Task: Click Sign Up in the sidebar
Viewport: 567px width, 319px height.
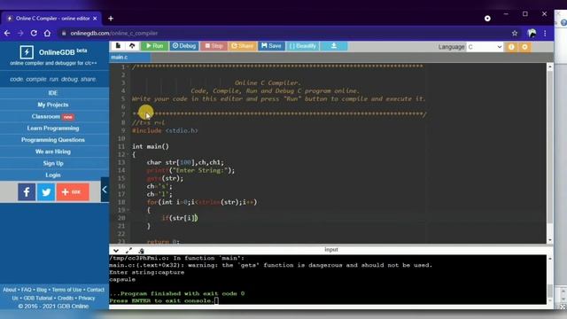Action: coord(53,163)
